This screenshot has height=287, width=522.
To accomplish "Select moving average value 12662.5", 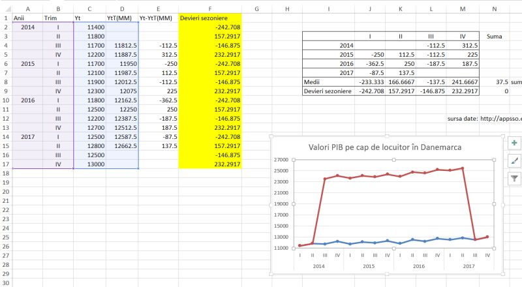I will 122,146.
